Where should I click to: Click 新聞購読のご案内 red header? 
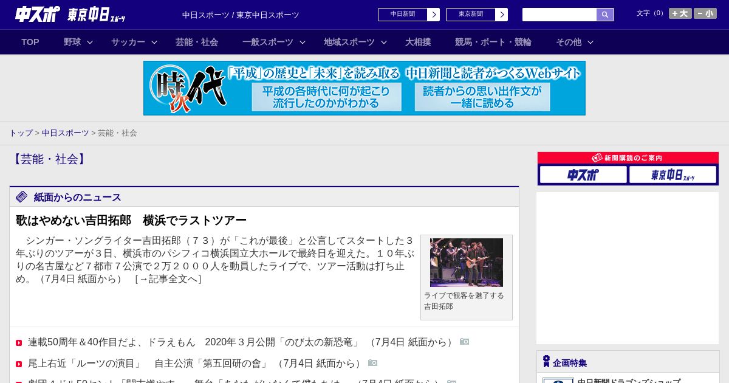[x=628, y=158]
